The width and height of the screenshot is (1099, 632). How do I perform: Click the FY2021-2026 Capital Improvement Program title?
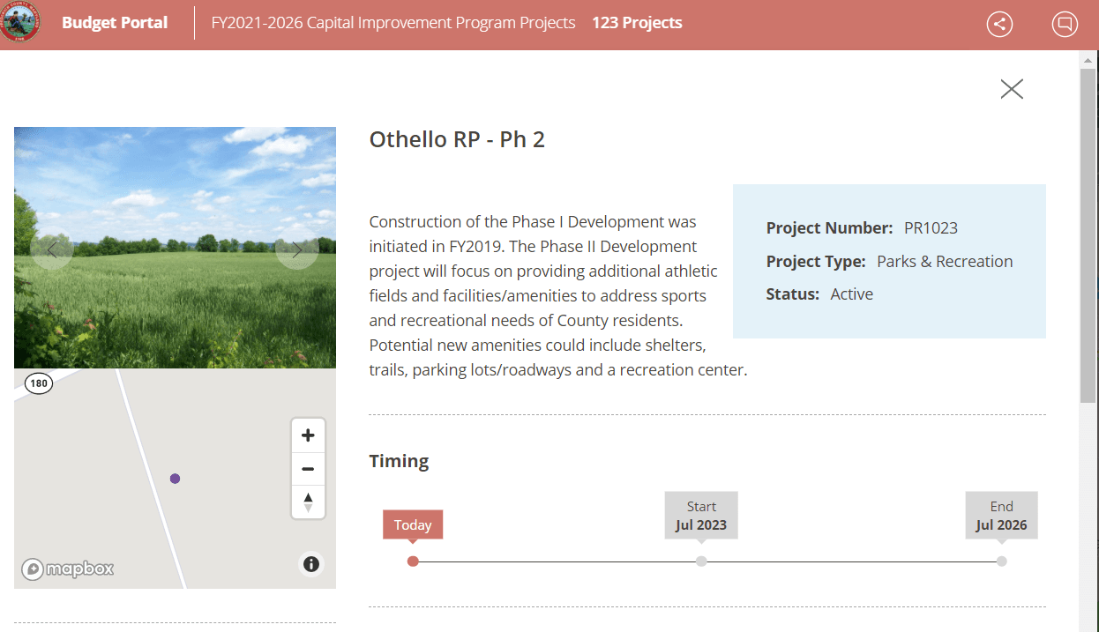(x=393, y=23)
